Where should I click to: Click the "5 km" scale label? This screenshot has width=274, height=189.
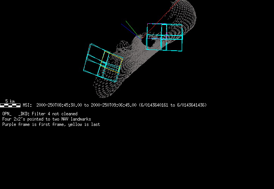pyautogui.click(x=10, y=101)
